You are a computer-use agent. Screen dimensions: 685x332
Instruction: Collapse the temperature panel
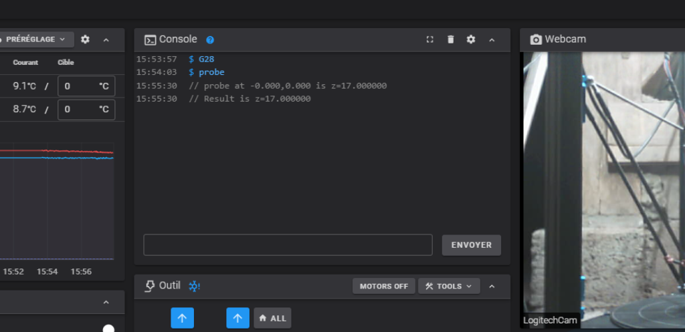(x=106, y=39)
